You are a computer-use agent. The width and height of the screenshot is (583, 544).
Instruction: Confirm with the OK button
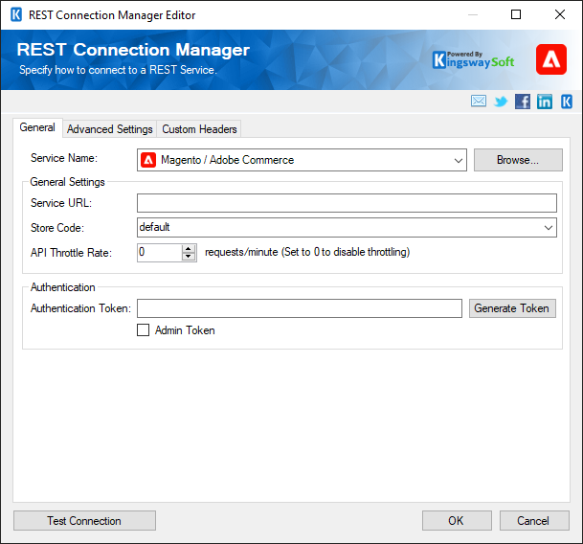pyautogui.click(x=457, y=521)
